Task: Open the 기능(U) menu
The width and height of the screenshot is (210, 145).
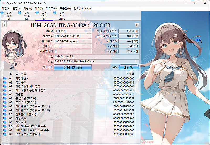Action: tap(28, 9)
